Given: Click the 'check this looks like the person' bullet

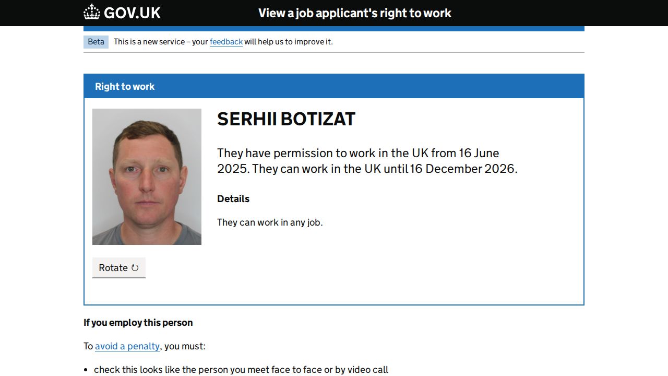Looking at the screenshot, I should [x=241, y=370].
